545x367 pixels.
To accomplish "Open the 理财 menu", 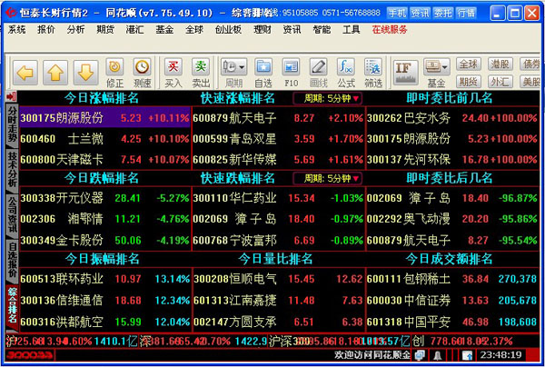I will (x=263, y=30).
